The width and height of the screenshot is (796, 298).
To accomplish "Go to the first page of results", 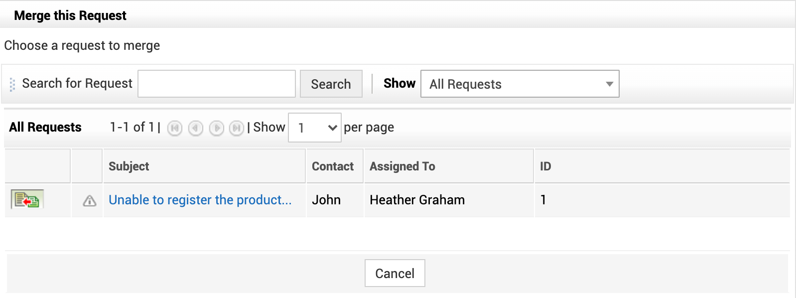I will pyautogui.click(x=175, y=128).
